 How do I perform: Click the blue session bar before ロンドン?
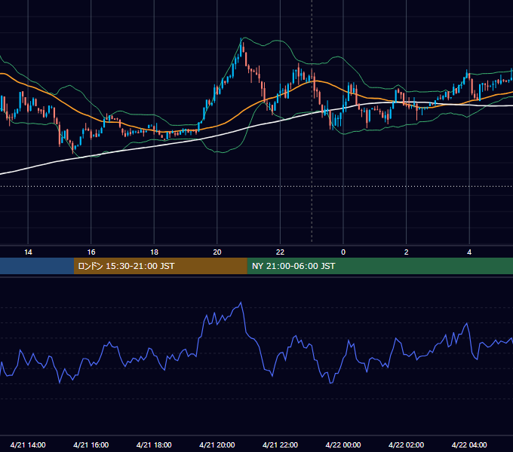coord(37,266)
